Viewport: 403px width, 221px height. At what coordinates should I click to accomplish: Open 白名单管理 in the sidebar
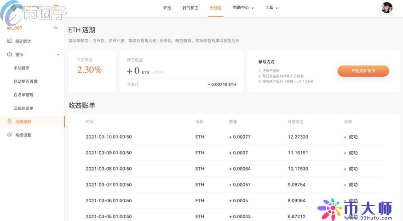(23, 95)
